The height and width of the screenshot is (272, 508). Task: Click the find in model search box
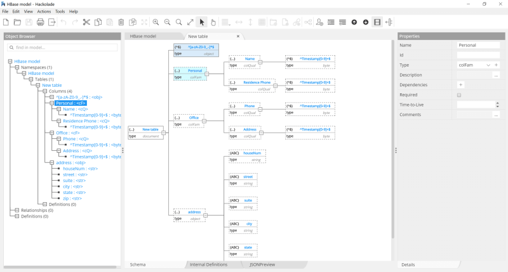point(62,48)
